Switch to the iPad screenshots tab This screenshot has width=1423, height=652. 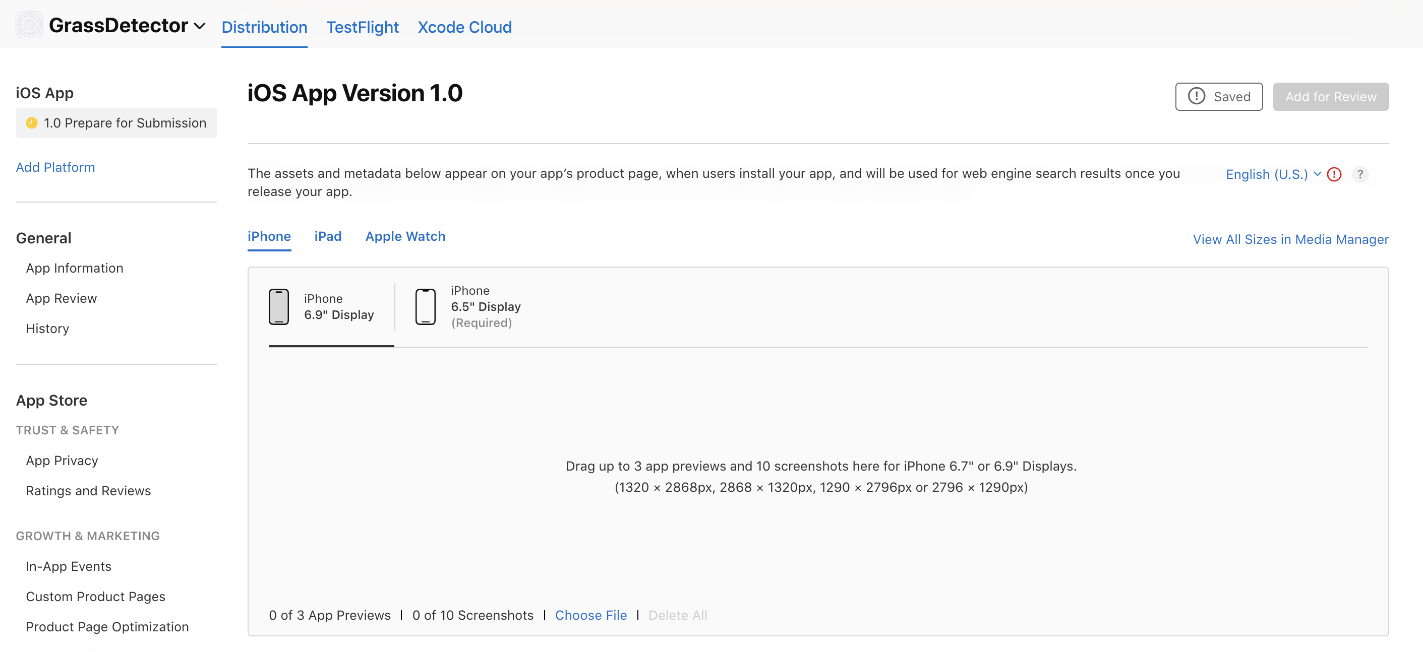coord(328,236)
